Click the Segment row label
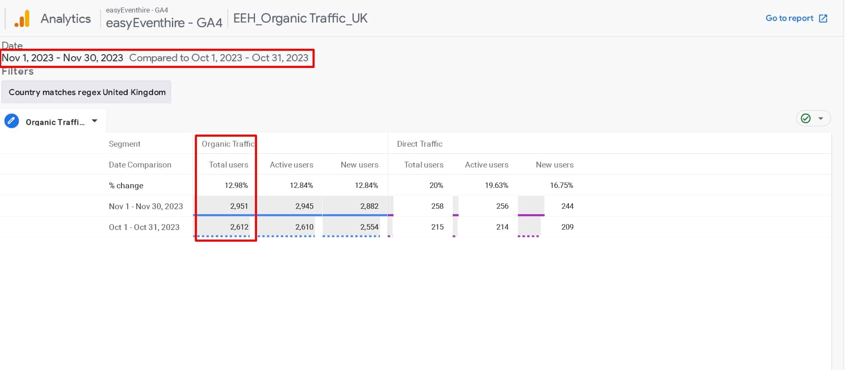Viewport: 845px width, 370px height. 124,144
